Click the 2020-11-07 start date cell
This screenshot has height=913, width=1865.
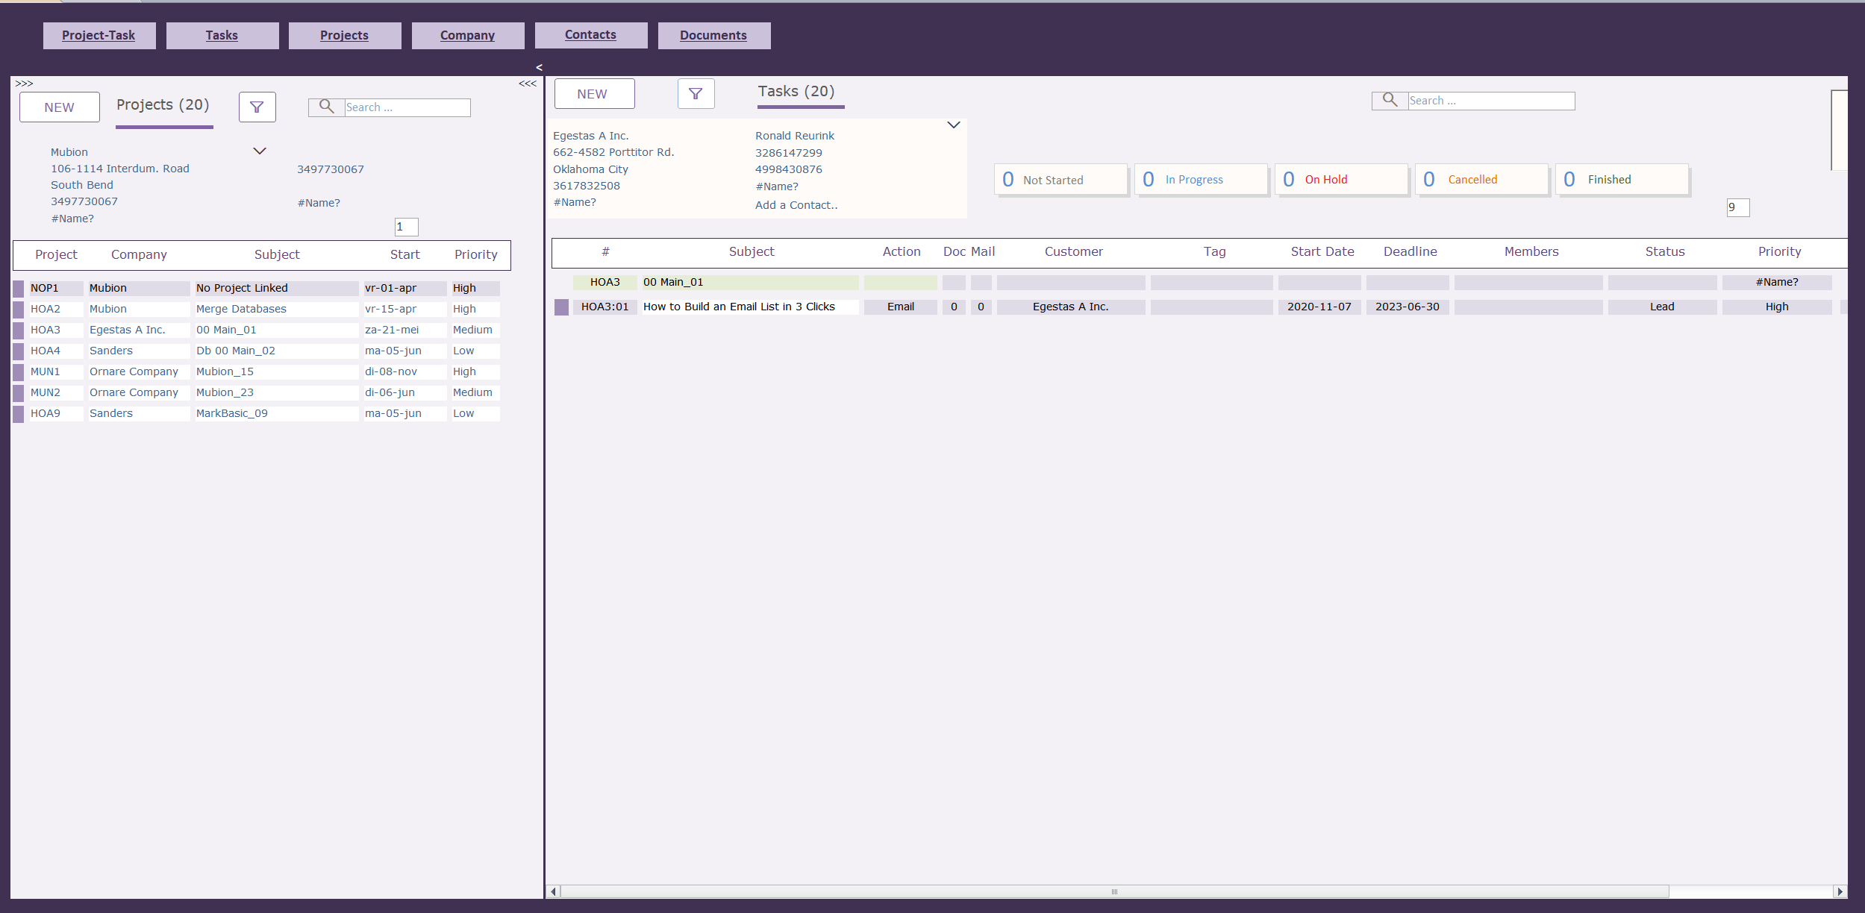pyautogui.click(x=1319, y=307)
